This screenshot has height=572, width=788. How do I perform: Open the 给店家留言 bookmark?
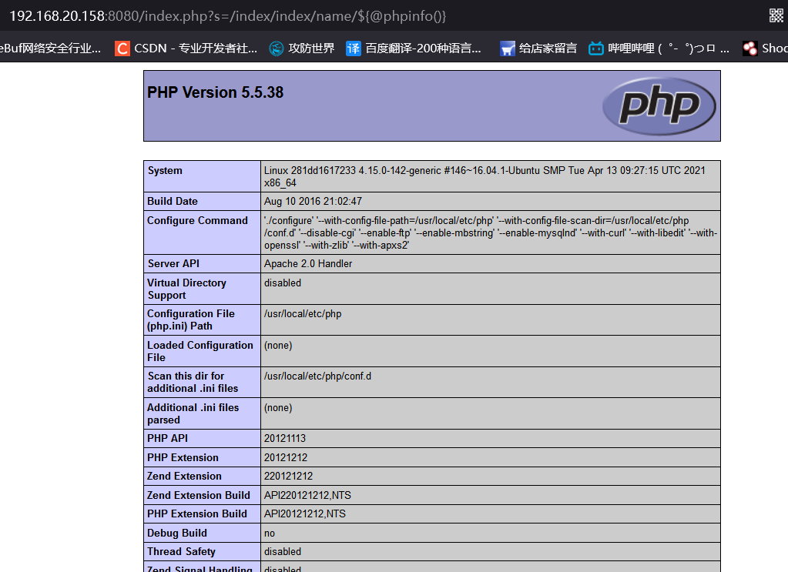tap(538, 49)
